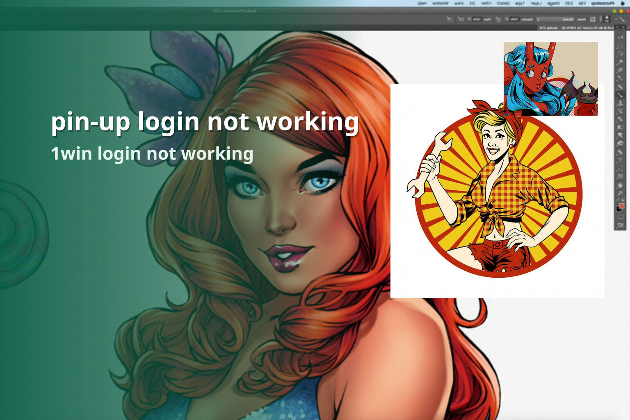Select the History Brush tool
This screenshot has width=630, height=420.
tap(620, 112)
